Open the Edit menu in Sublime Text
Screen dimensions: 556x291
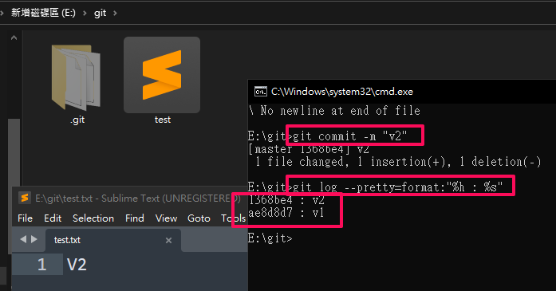point(53,218)
